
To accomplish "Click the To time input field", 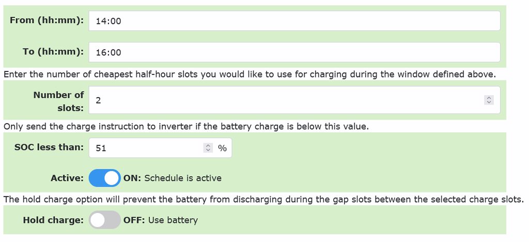I will click(294, 52).
